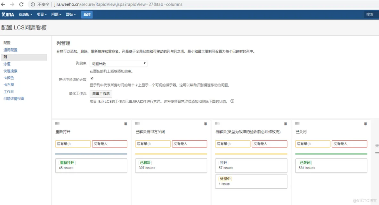379x205 pixels.
Task: Open 工作日 in the sidebar
Action: pyautogui.click(x=9, y=91)
